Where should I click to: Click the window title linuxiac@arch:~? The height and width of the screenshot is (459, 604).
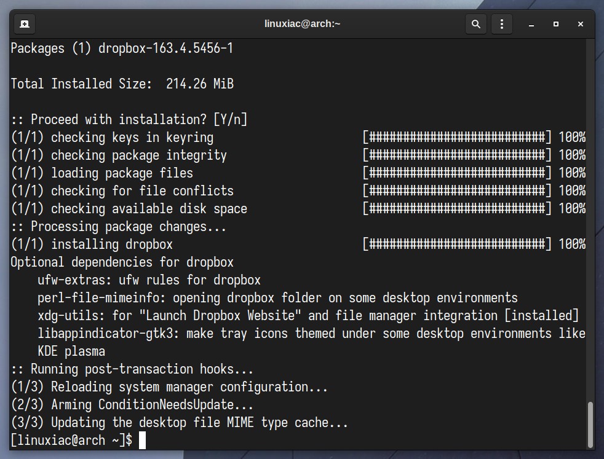coord(303,24)
